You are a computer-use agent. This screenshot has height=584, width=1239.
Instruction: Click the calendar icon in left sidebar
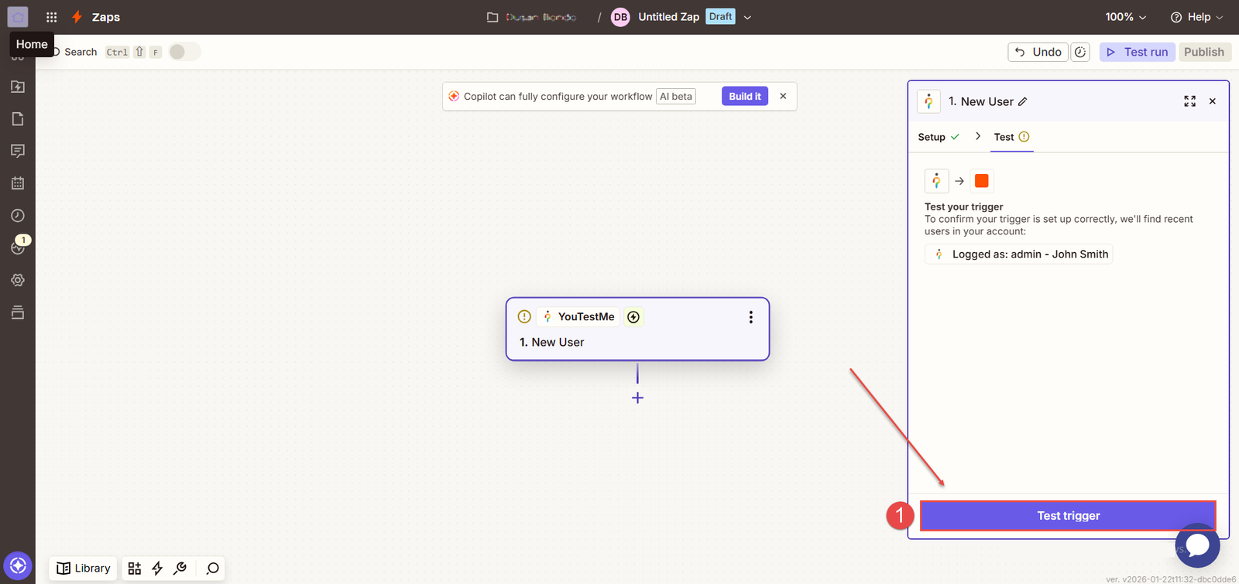[18, 183]
